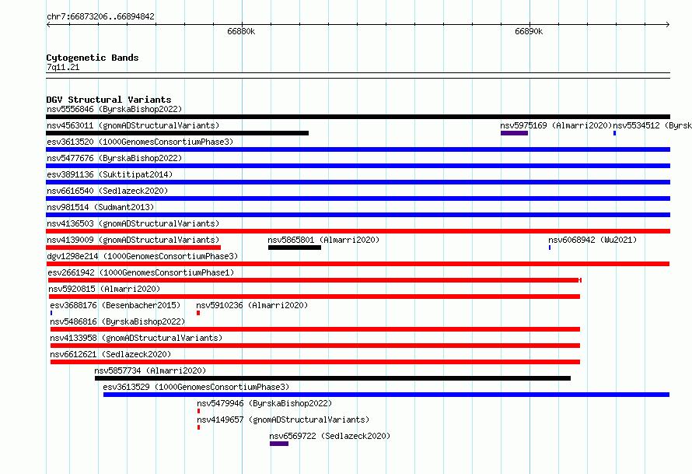Screen dimensions: 692x474
Task: Open the nsv5920815 (Almarri2020) label
Action: point(104,289)
